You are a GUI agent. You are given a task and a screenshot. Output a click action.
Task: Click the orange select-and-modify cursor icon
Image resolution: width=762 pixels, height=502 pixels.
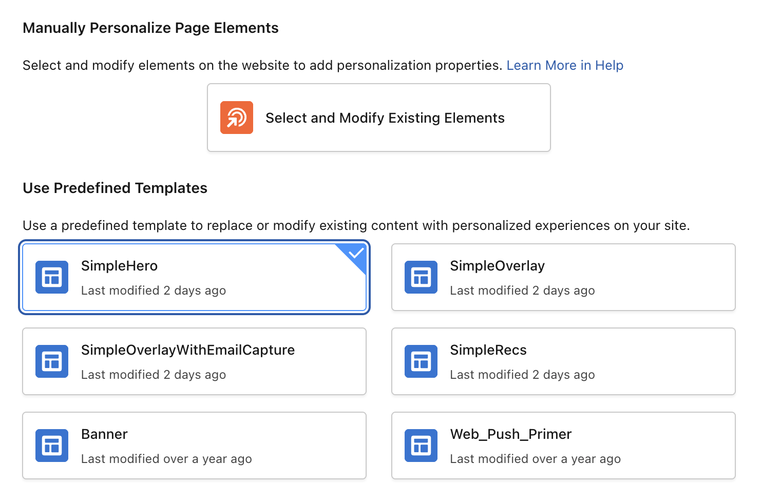coord(237,118)
